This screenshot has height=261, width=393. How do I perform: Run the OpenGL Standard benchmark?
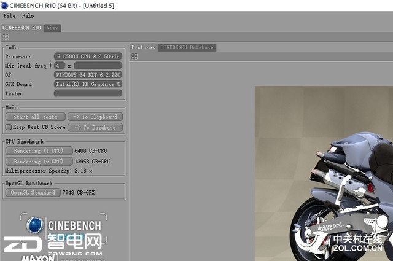[x=33, y=193]
